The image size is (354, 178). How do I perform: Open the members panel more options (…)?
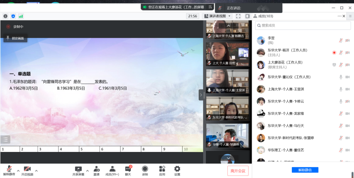[339, 16]
